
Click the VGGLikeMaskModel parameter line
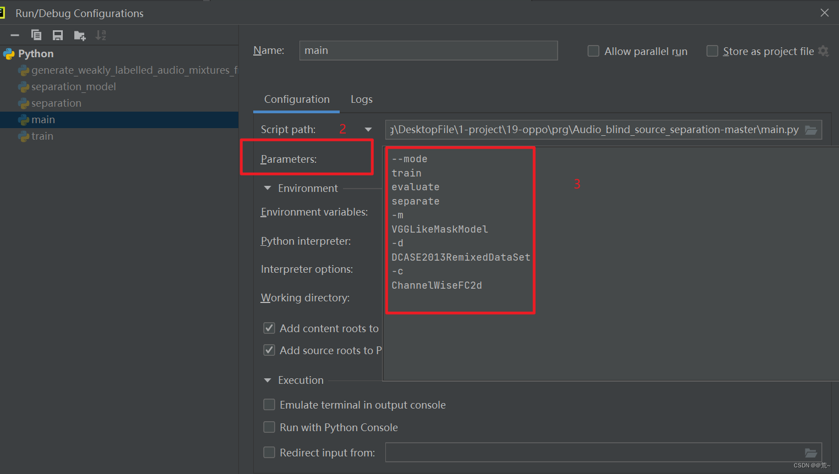click(x=440, y=229)
